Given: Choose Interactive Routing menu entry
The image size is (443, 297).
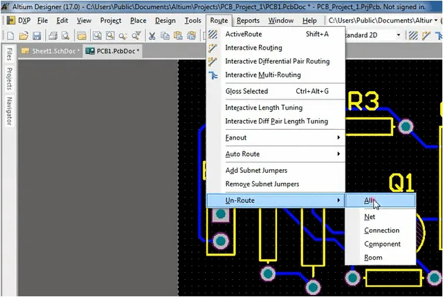Looking at the screenshot, I should [x=276, y=48].
